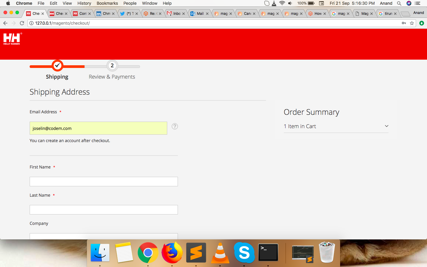Viewport: 427px width, 267px height.
Task: Open Firefox from the dock
Action: [x=172, y=253]
